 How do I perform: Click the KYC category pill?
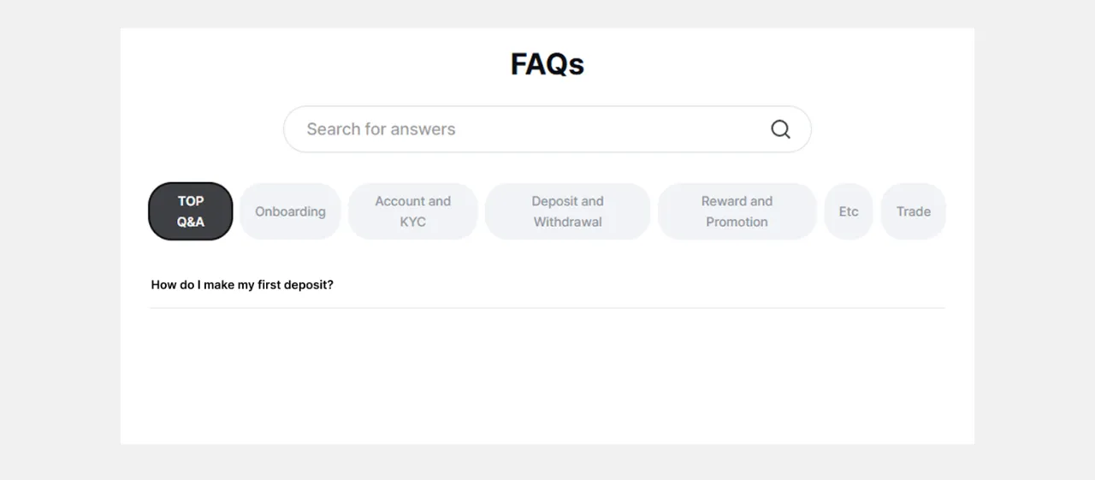(x=412, y=212)
